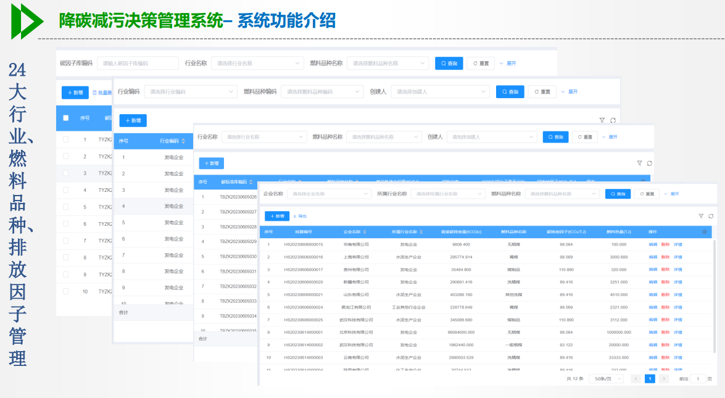Open 企业名称 dropdown in front panel
The height and width of the screenshot is (398, 725).
point(329,194)
